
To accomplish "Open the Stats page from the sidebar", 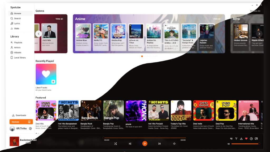I will pyautogui.click(x=17, y=28).
